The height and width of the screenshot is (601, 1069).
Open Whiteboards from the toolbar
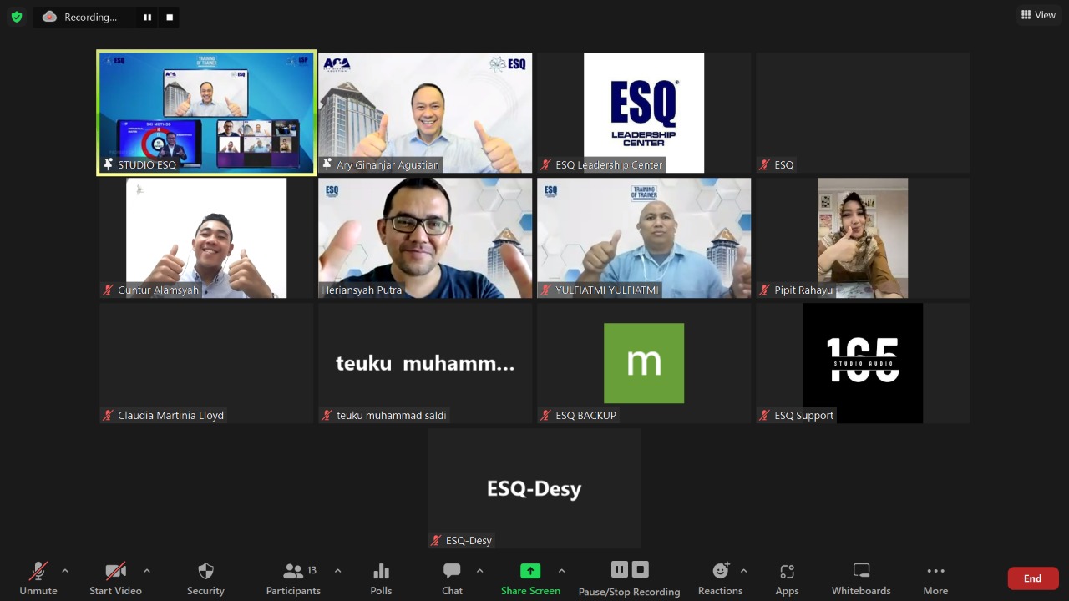[861, 578]
